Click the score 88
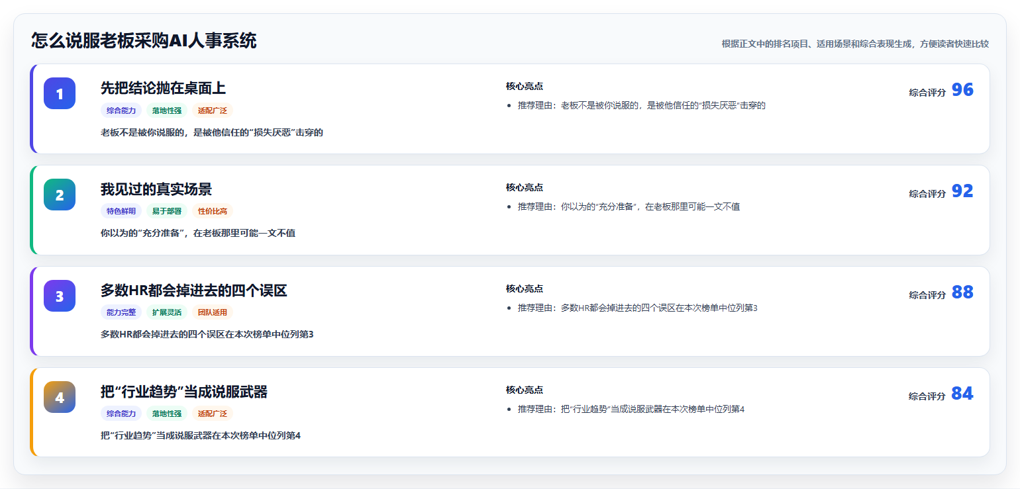Viewport: 1020px width, 489px height. pyautogui.click(x=962, y=292)
